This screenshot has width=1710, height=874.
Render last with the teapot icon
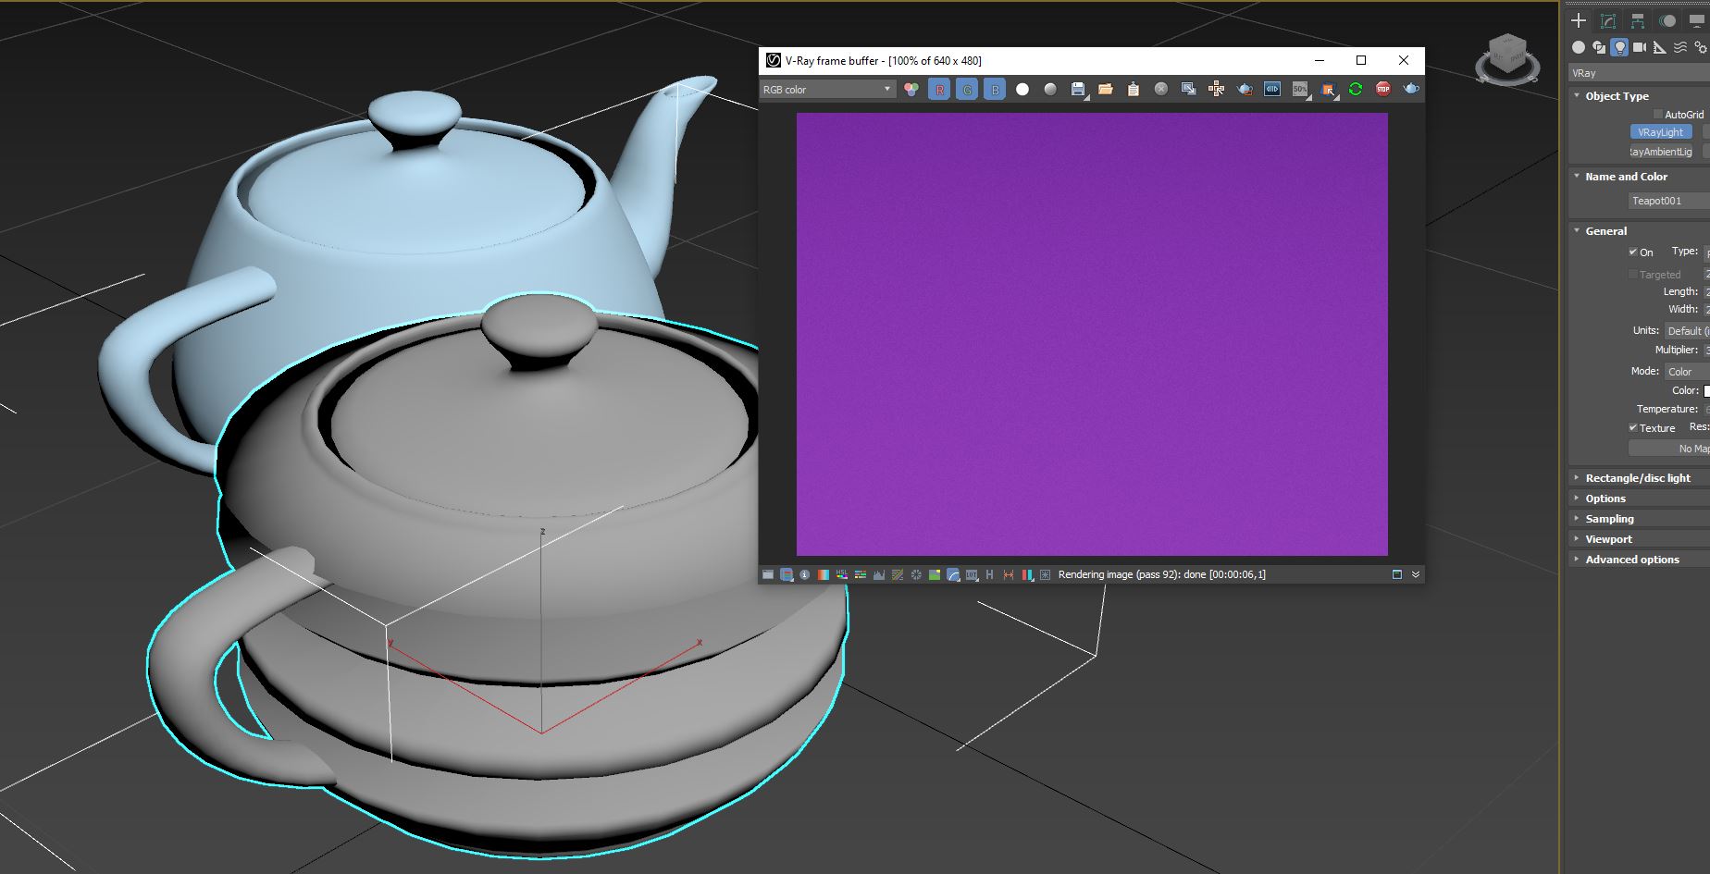click(x=1411, y=89)
